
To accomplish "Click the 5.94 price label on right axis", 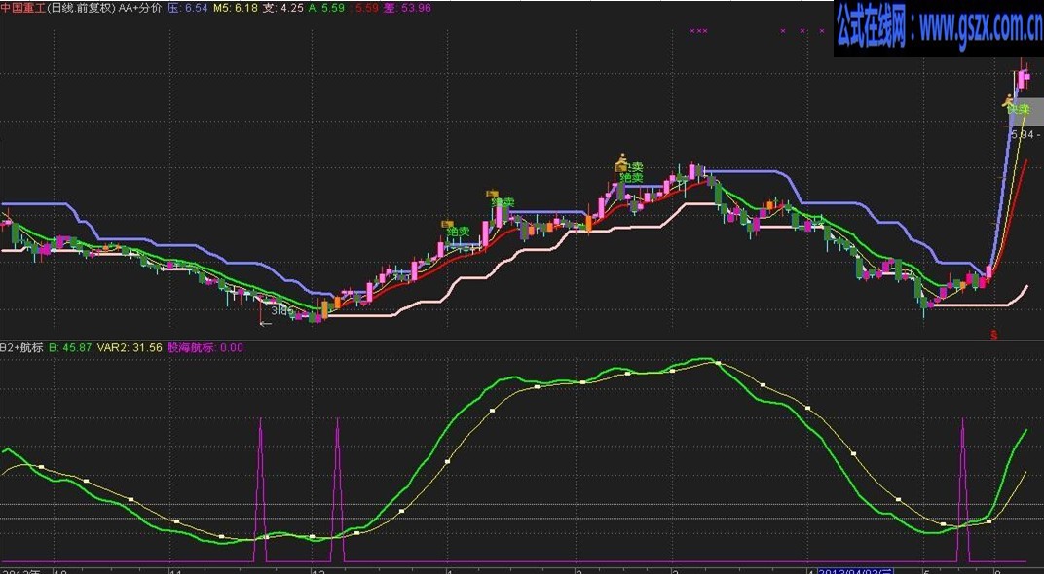I will coord(1022,134).
